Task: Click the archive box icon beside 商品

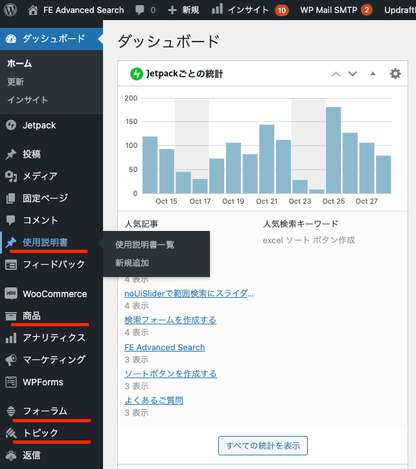Action: 11,316
